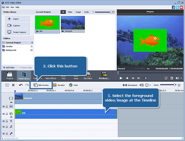The width and height of the screenshot is (185, 141).
Task: Adjust the timeline Zoom slider
Action: pos(175,85)
